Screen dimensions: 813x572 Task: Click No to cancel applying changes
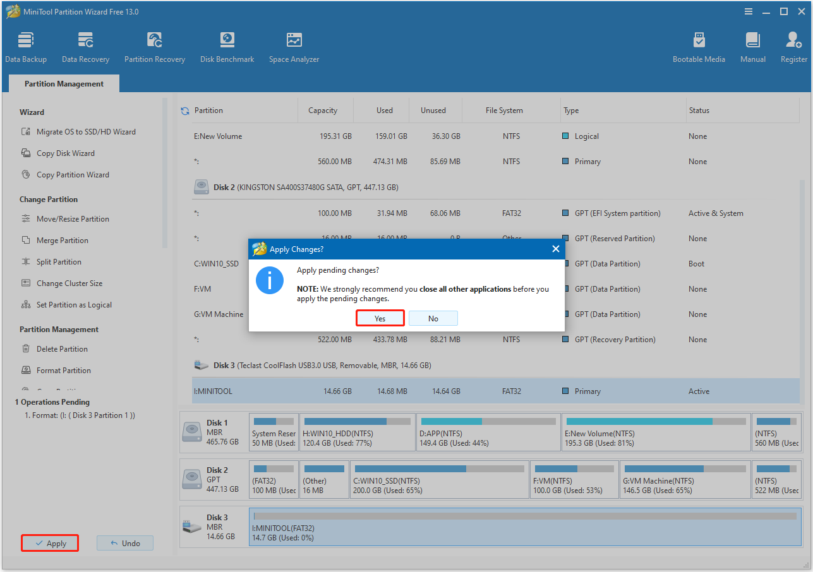point(433,318)
